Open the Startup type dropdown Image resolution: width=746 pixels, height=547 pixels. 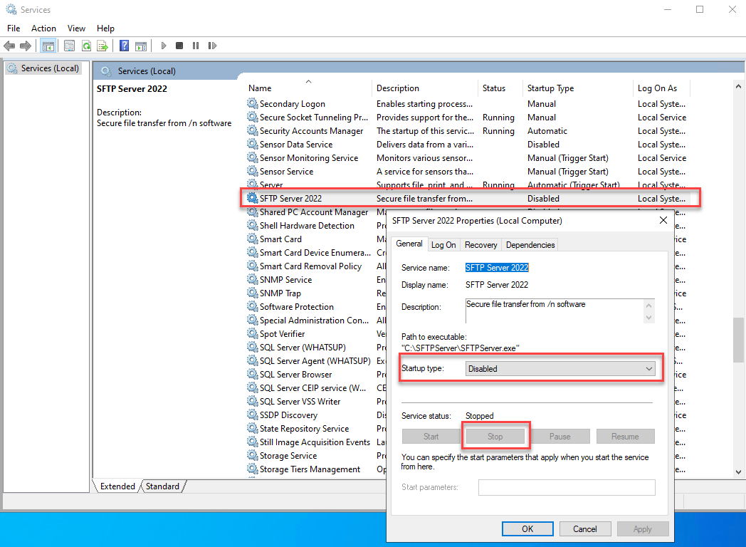coord(560,368)
